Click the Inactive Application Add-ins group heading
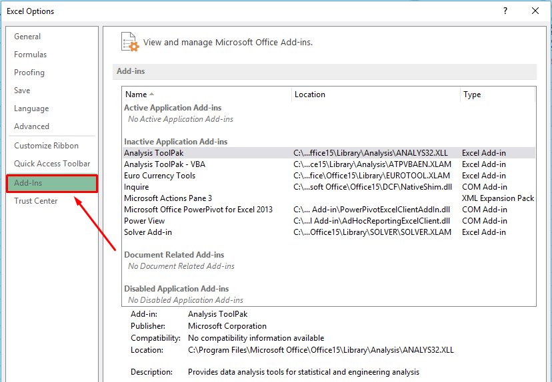 point(176,142)
